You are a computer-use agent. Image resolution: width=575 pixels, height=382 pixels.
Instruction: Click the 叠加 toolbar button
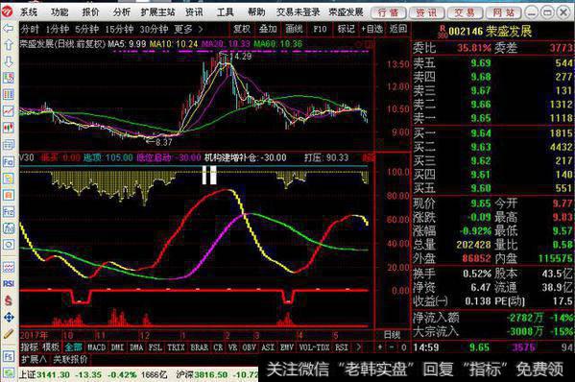click(x=268, y=29)
